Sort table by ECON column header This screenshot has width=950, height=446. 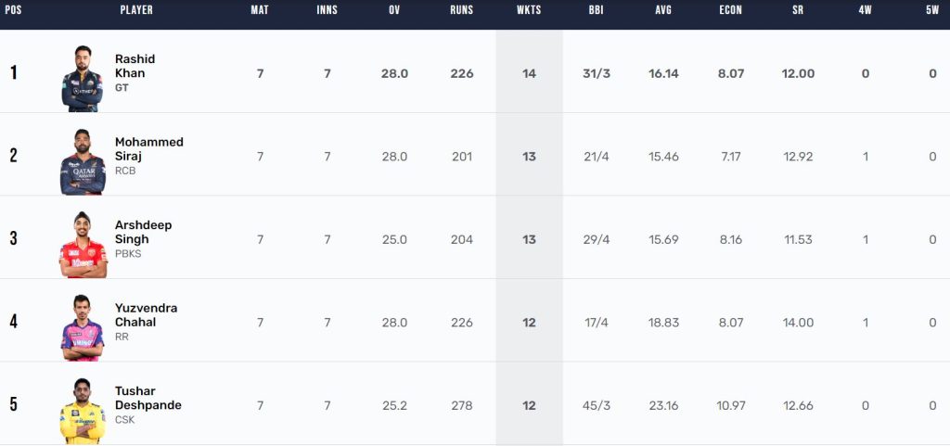731,10
